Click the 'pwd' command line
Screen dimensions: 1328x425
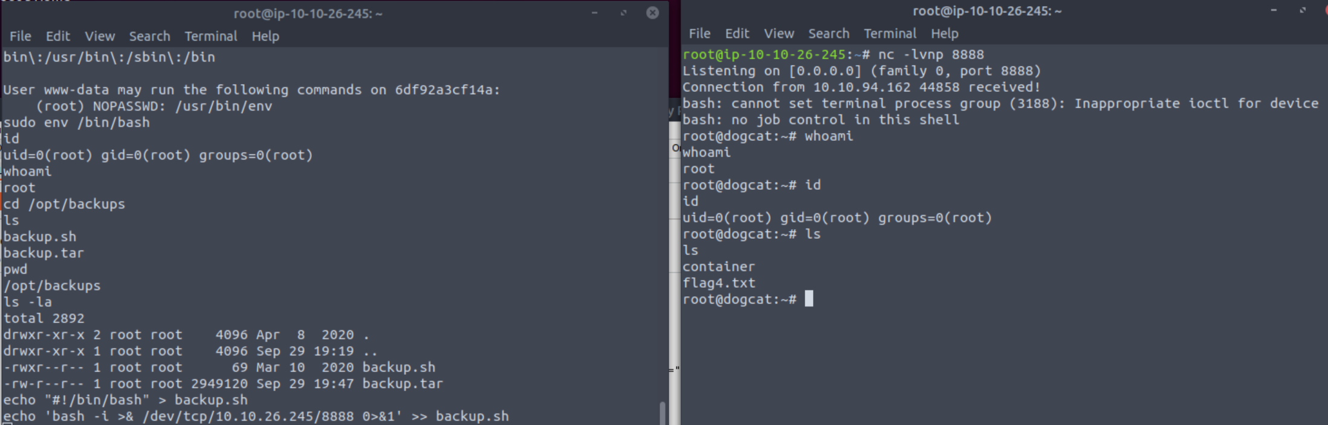click(15, 269)
